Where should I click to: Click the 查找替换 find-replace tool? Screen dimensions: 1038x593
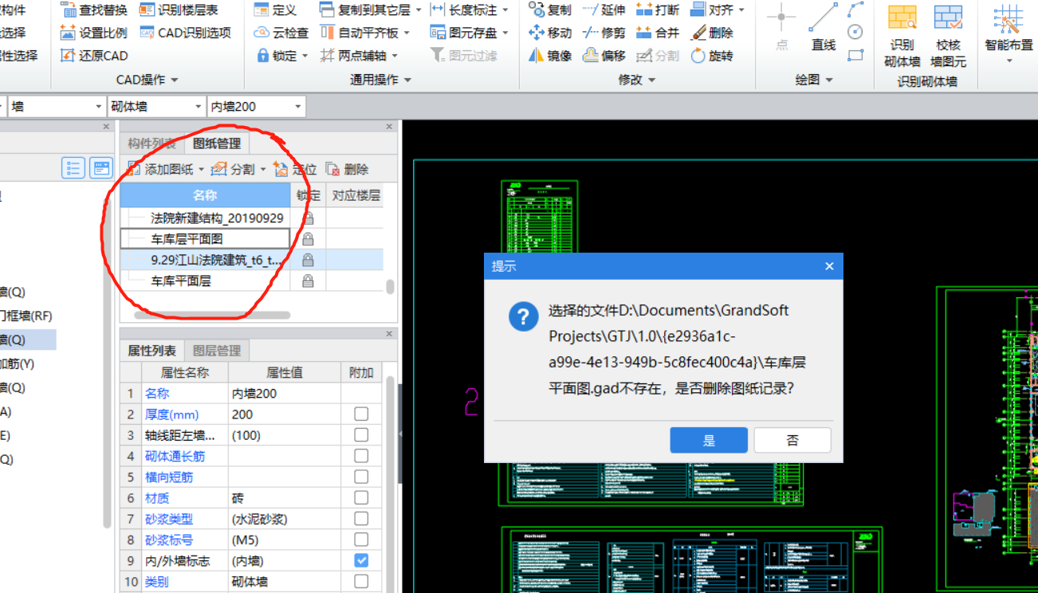(x=94, y=10)
